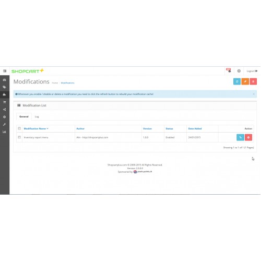Click the Logout link
Image resolution: width=261 pixels, height=261 pixels.
[x=252, y=71]
